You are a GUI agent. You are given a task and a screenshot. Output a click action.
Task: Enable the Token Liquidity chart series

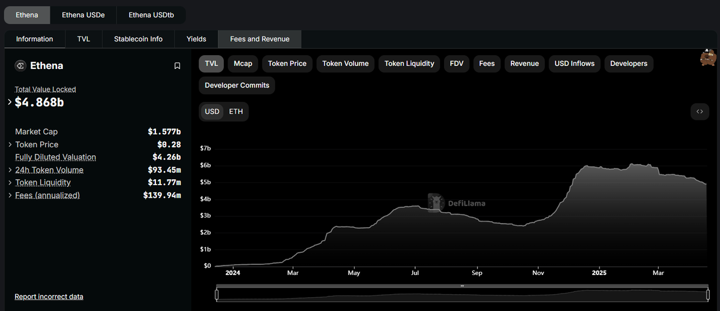coord(409,64)
